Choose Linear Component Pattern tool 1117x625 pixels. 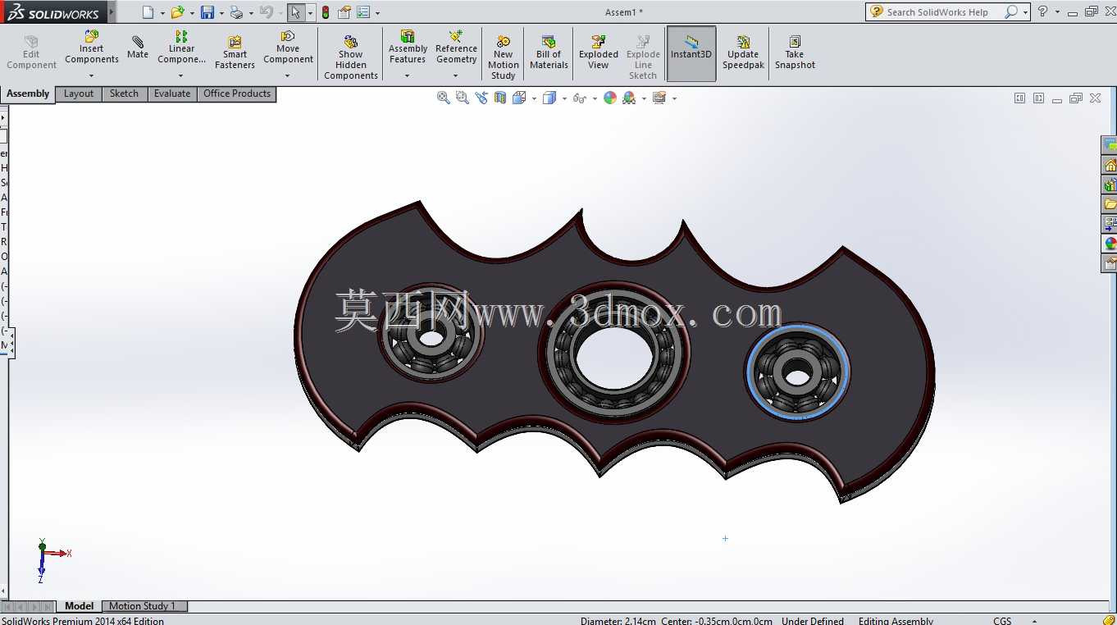click(x=181, y=47)
